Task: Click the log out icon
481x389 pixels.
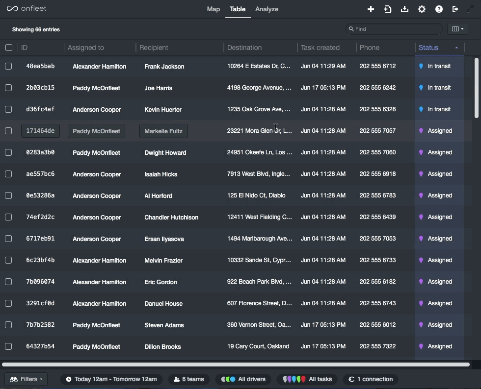Action: [455, 9]
